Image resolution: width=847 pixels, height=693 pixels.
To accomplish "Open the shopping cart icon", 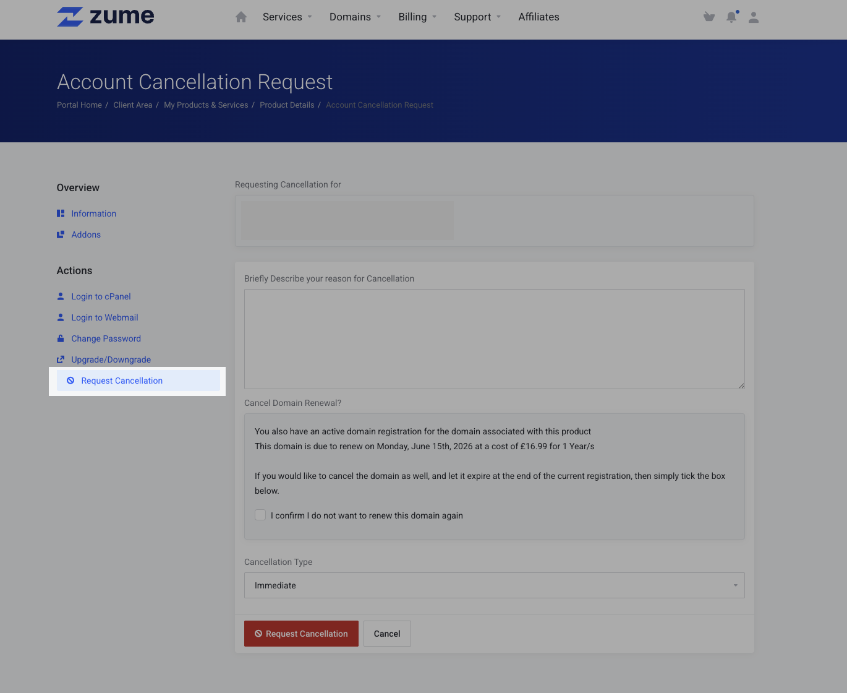I will (709, 17).
